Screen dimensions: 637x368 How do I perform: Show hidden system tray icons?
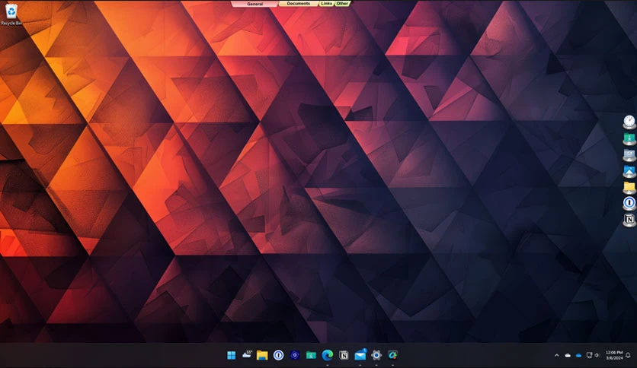pos(556,355)
